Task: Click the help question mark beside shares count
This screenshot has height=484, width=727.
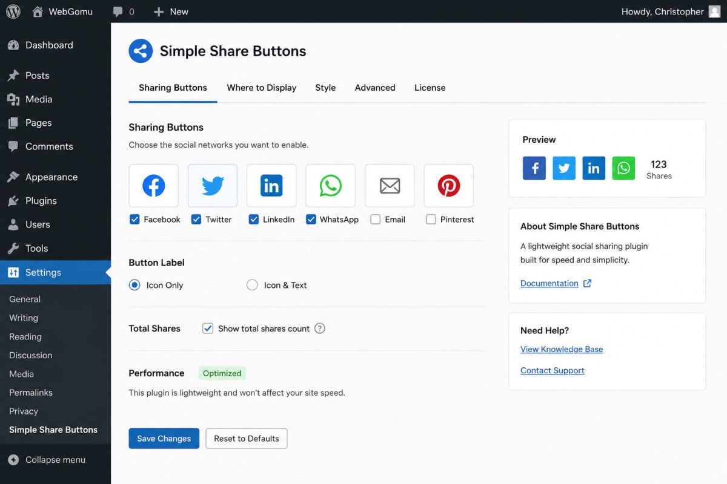Action: coord(320,329)
